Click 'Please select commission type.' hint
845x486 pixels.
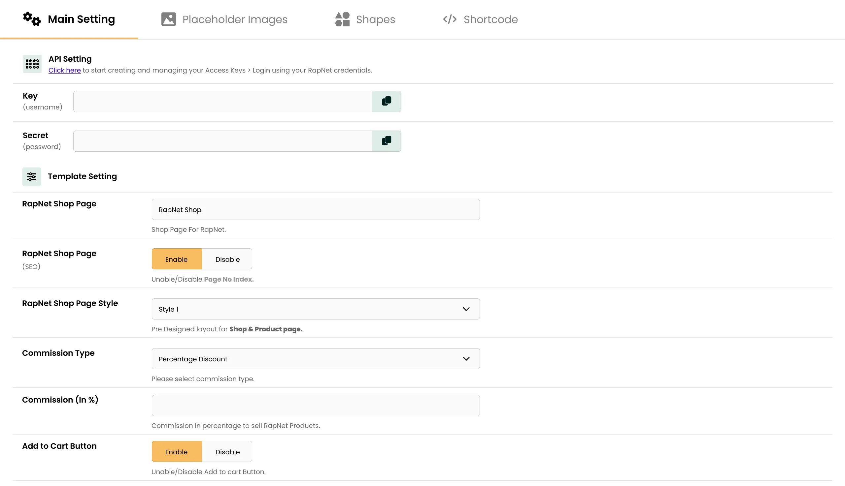203,379
